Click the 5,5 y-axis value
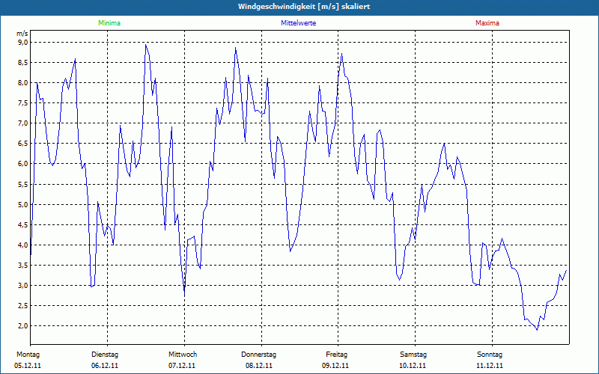Viewport: 599px width, 374px height. tap(23, 184)
